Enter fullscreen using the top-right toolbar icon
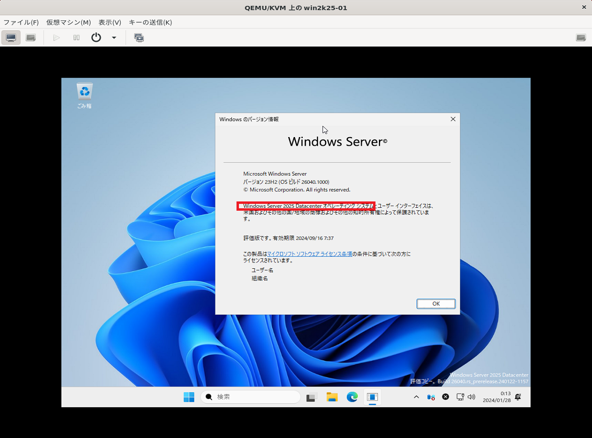This screenshot has width=592, height=438. coord(581,38)
